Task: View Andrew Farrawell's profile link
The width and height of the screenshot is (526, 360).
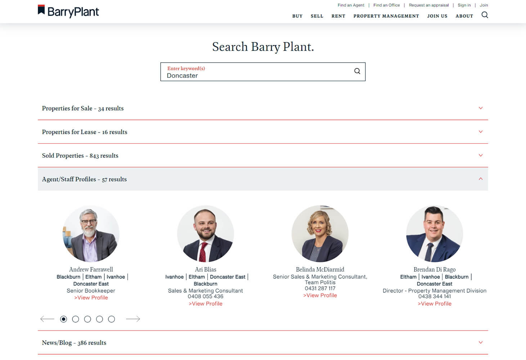Action: pyautogui.click(x=91, y=298)
